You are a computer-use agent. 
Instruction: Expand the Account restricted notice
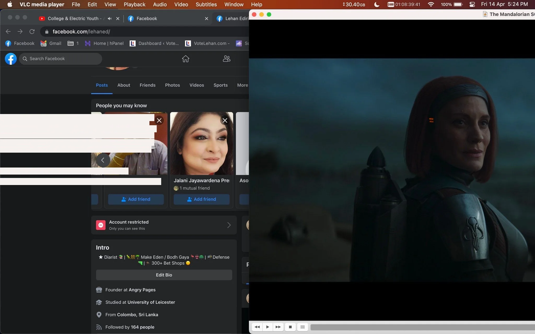pyautogui.click(x=164, y=225)
